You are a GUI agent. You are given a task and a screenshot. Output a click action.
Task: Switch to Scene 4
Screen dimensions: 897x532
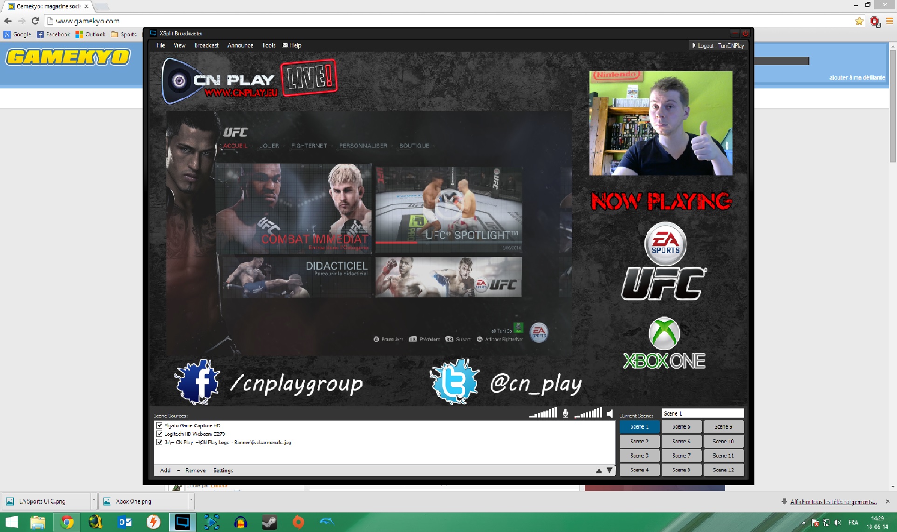point(640,470)
